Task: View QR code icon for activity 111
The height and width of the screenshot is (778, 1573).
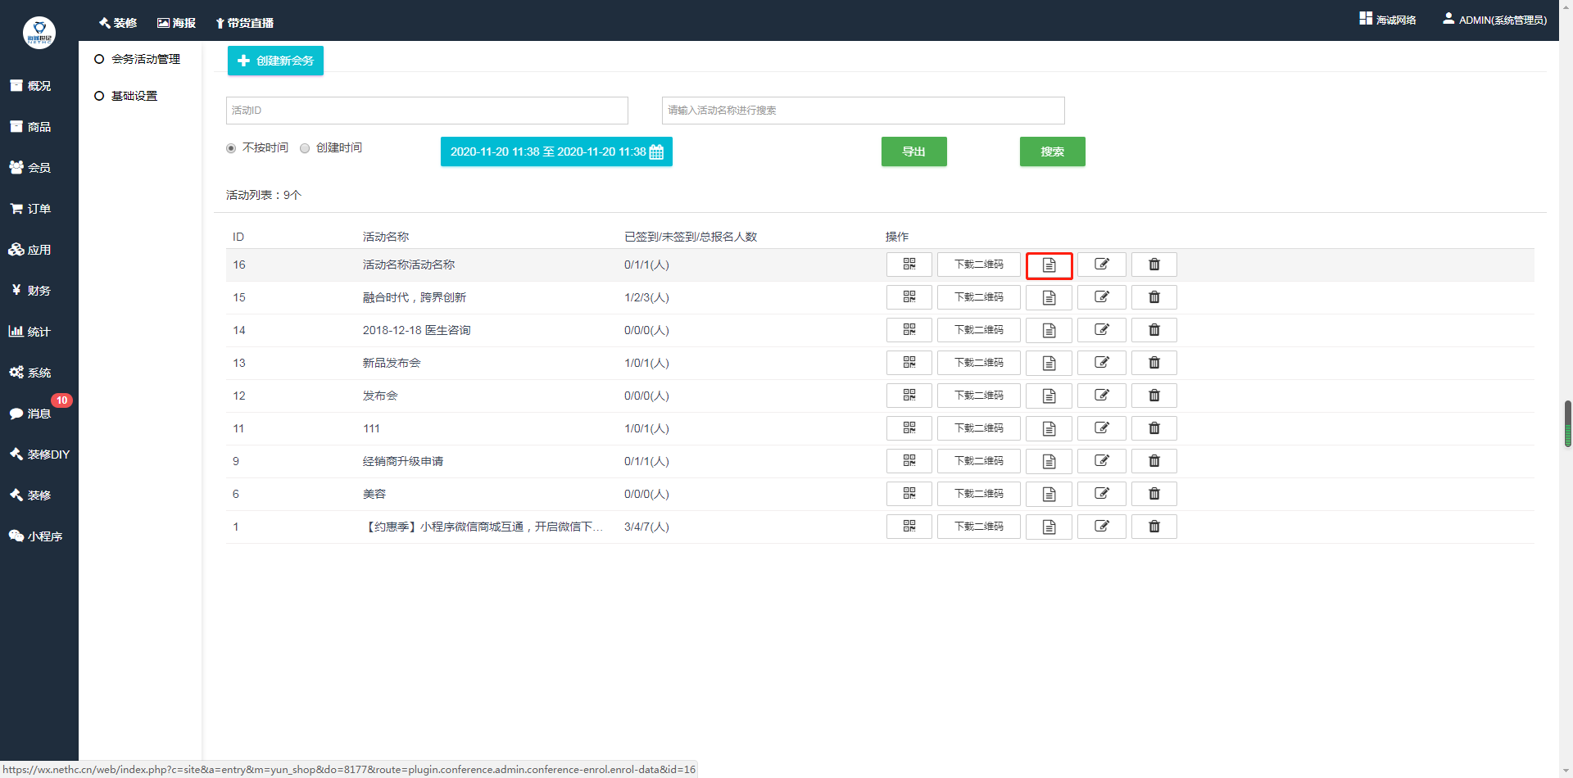Action: tap(909, 428)
